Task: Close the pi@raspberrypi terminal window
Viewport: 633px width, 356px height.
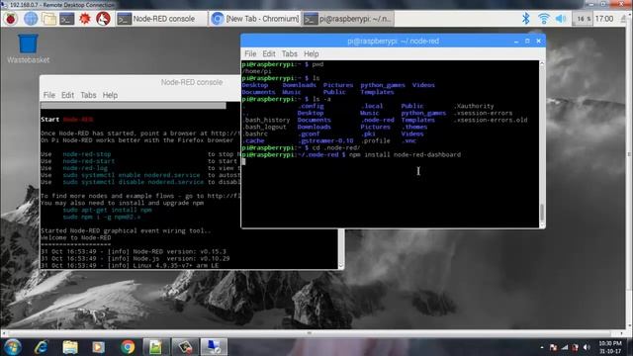Action: [x=538, y=42]
